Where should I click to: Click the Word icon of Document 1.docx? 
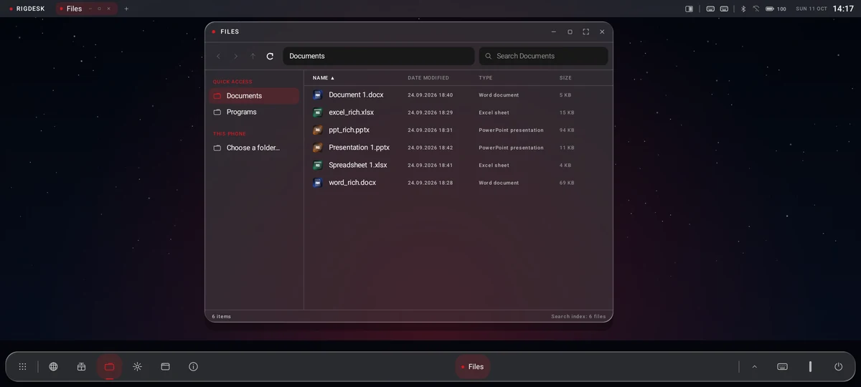tap(317, 95)
